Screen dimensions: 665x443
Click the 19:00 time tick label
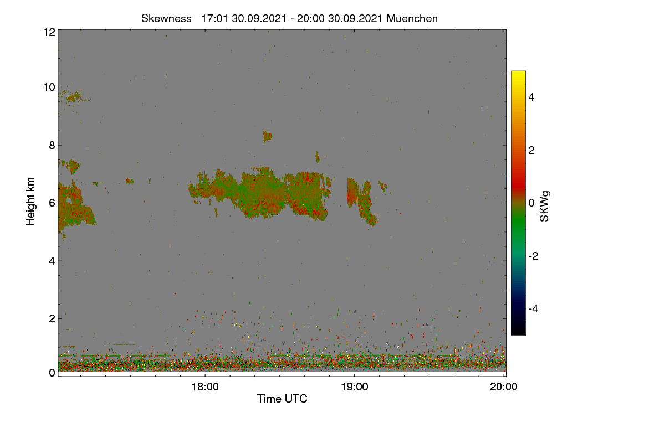[355, 387]
